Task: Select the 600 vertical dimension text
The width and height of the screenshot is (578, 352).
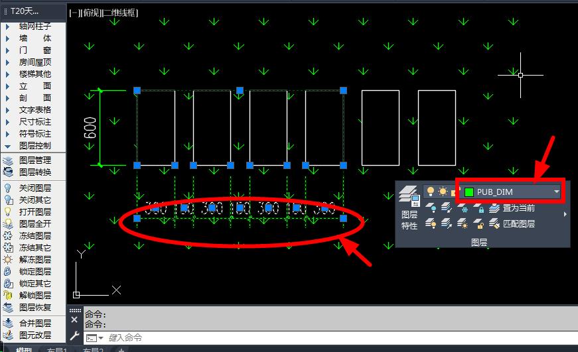Action: click(90, 128)
